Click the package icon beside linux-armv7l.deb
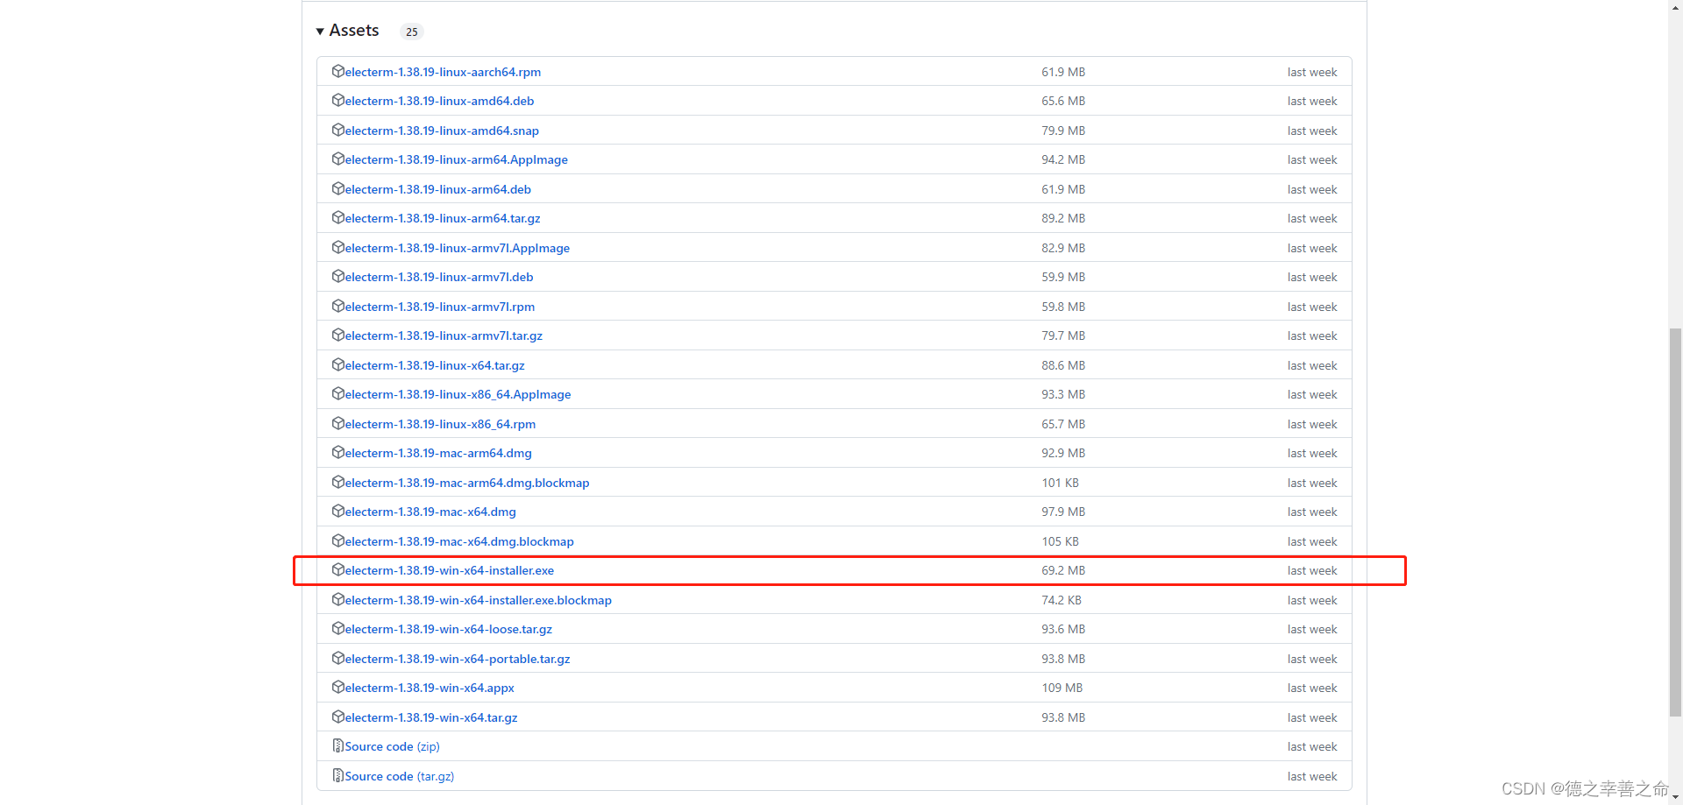 pos(337,276)
